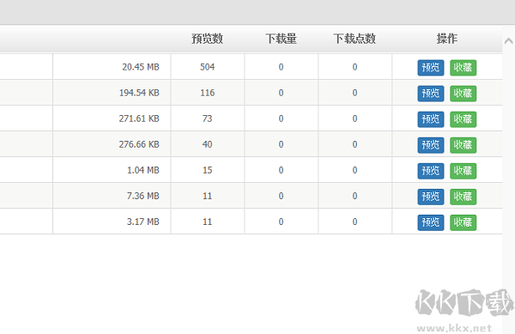
Task: Click 收藏 button for the 20.45 MB file
Action: pos(463,68)
